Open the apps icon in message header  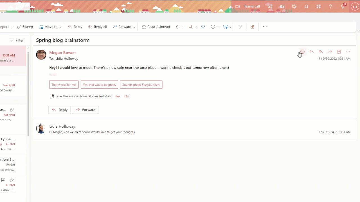point(339,52)
